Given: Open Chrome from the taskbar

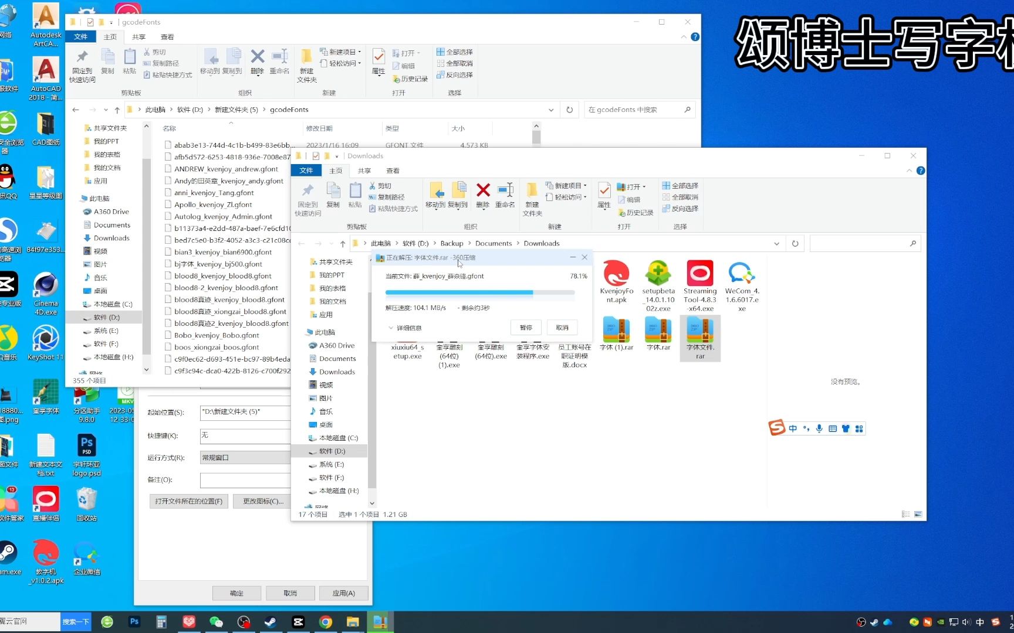Looking at the screenshot, I should [x=325, y=622].
